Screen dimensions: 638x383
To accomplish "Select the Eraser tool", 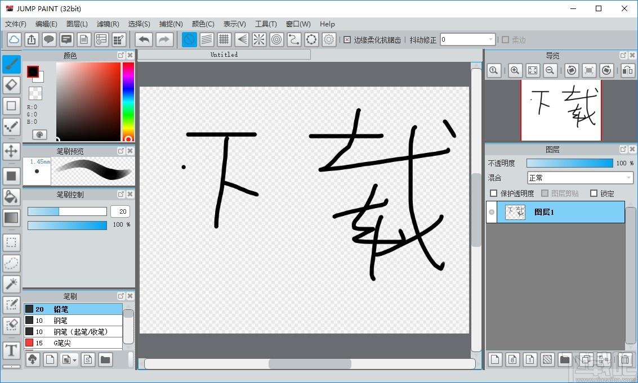I will click(x=11, y=85).
